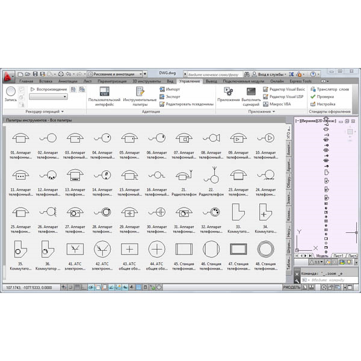Toggle polar tracking in the status bar
Screen dimensions: 361x361
point(91,287)
